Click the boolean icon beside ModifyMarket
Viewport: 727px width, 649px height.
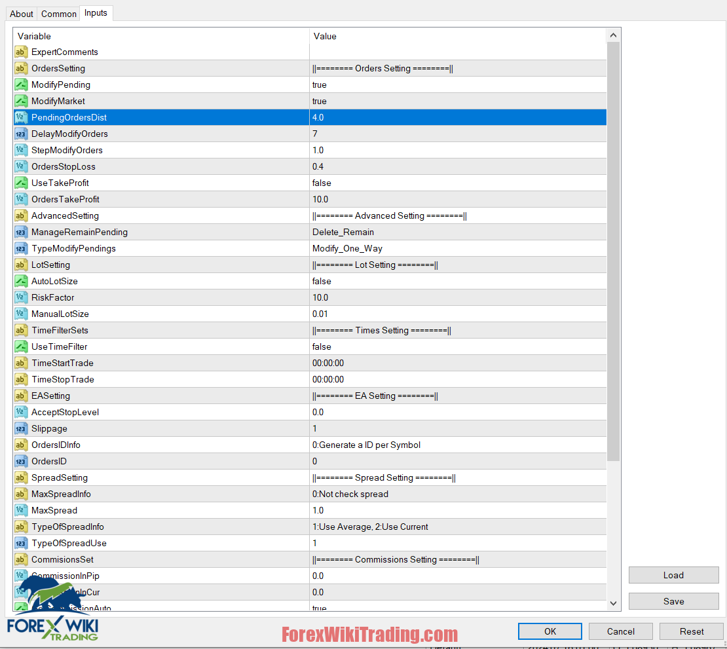[21, 101]
